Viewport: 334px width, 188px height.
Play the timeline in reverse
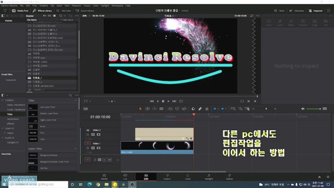[x=158, y=101]
